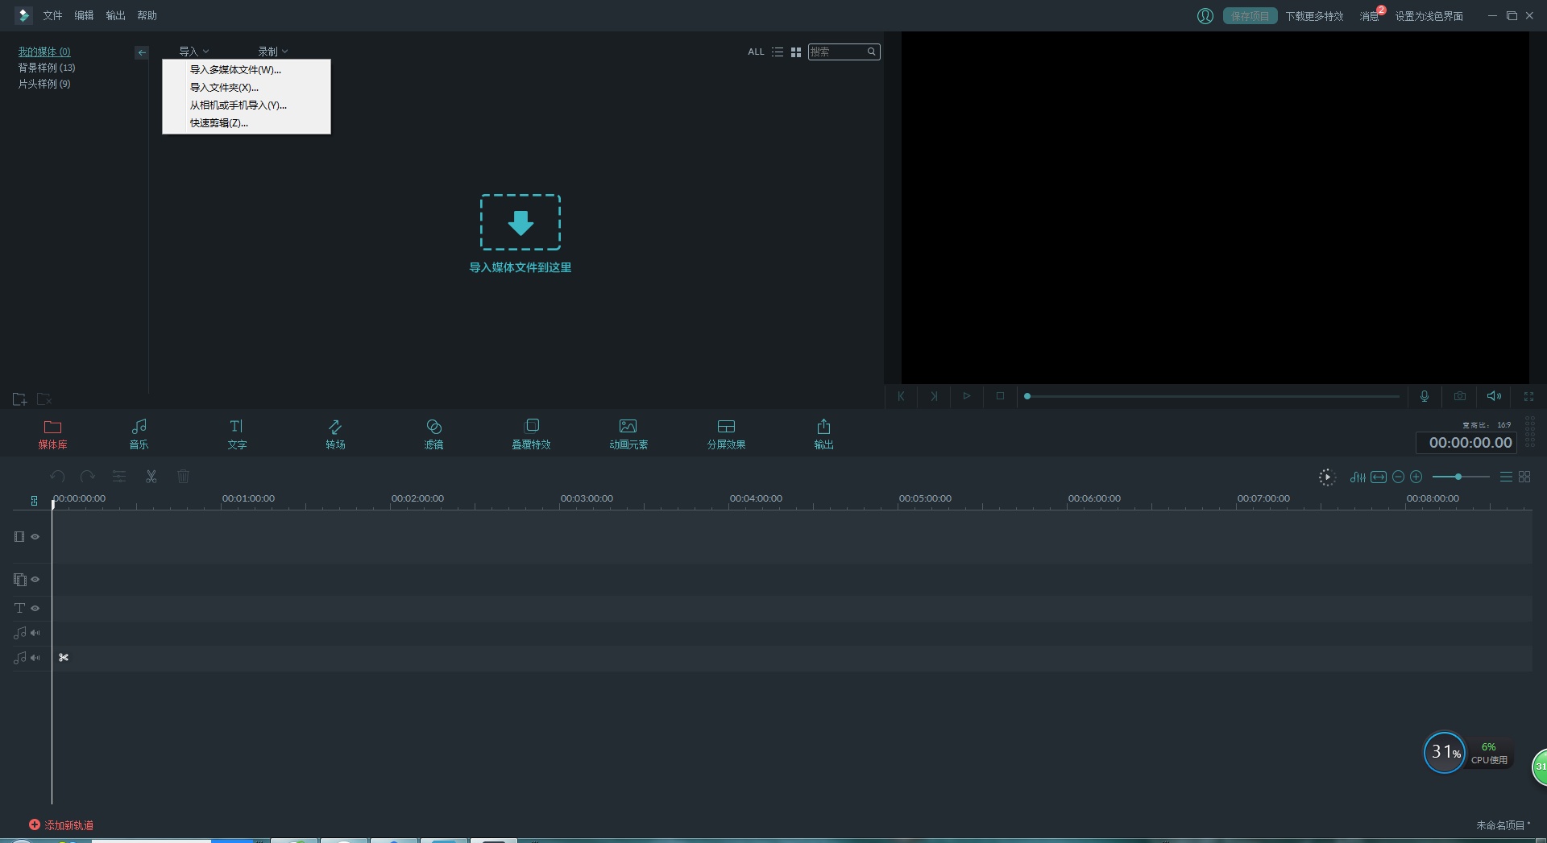
Task: Select 片头样例 (9) folder
Action: coord(44,84)
